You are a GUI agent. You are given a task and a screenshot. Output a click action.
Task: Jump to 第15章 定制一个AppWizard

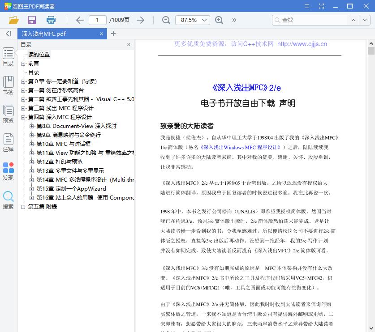click(x=71, y=189)
